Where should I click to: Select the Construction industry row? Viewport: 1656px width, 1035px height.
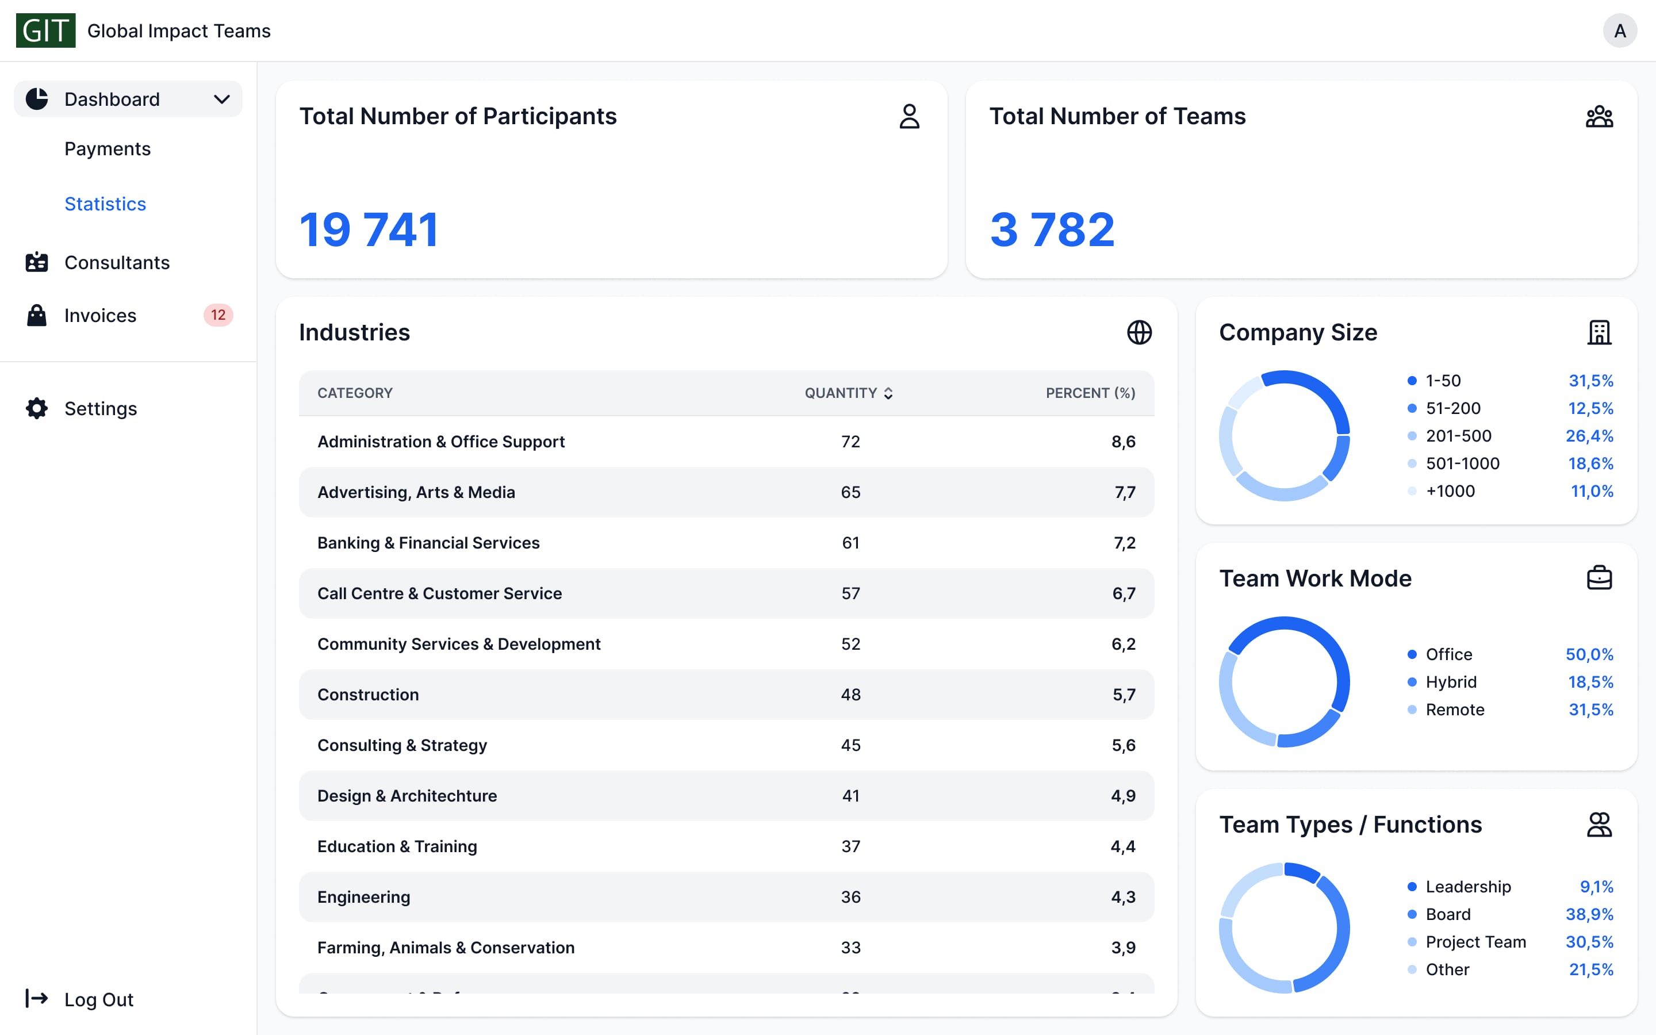click(x=726, y=695)
